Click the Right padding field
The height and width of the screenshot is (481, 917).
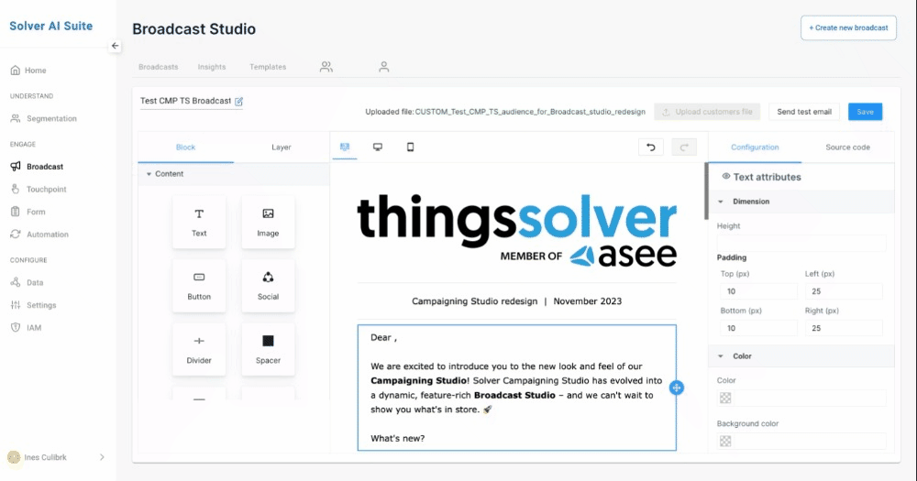(844, 328)
